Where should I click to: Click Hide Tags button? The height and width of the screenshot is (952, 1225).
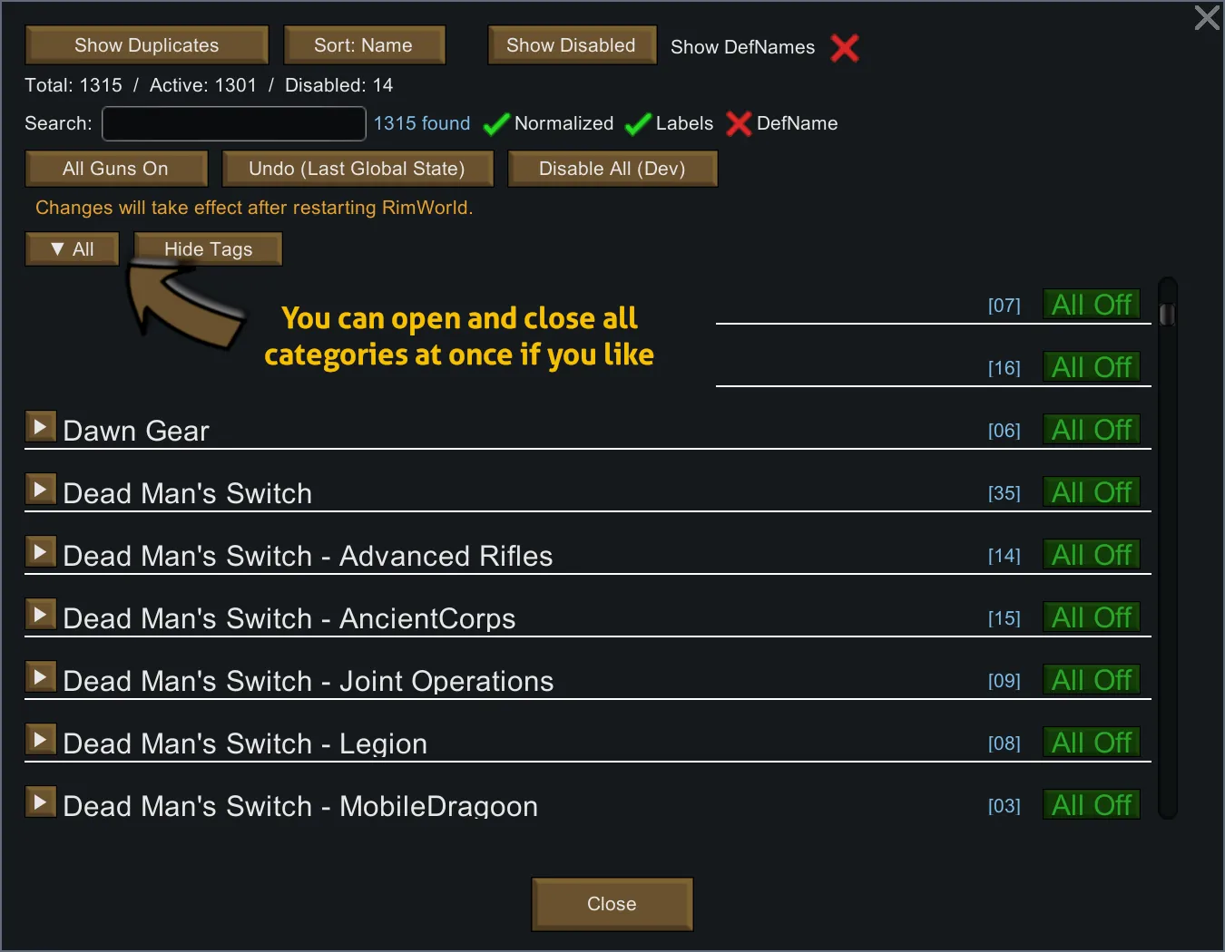(x=209, y=249)
